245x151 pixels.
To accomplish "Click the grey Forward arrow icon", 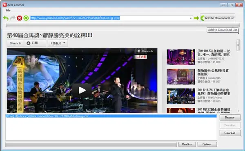I will click(13, 18).
